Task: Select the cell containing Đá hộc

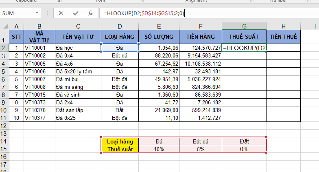Action: (x=78, y=48)
